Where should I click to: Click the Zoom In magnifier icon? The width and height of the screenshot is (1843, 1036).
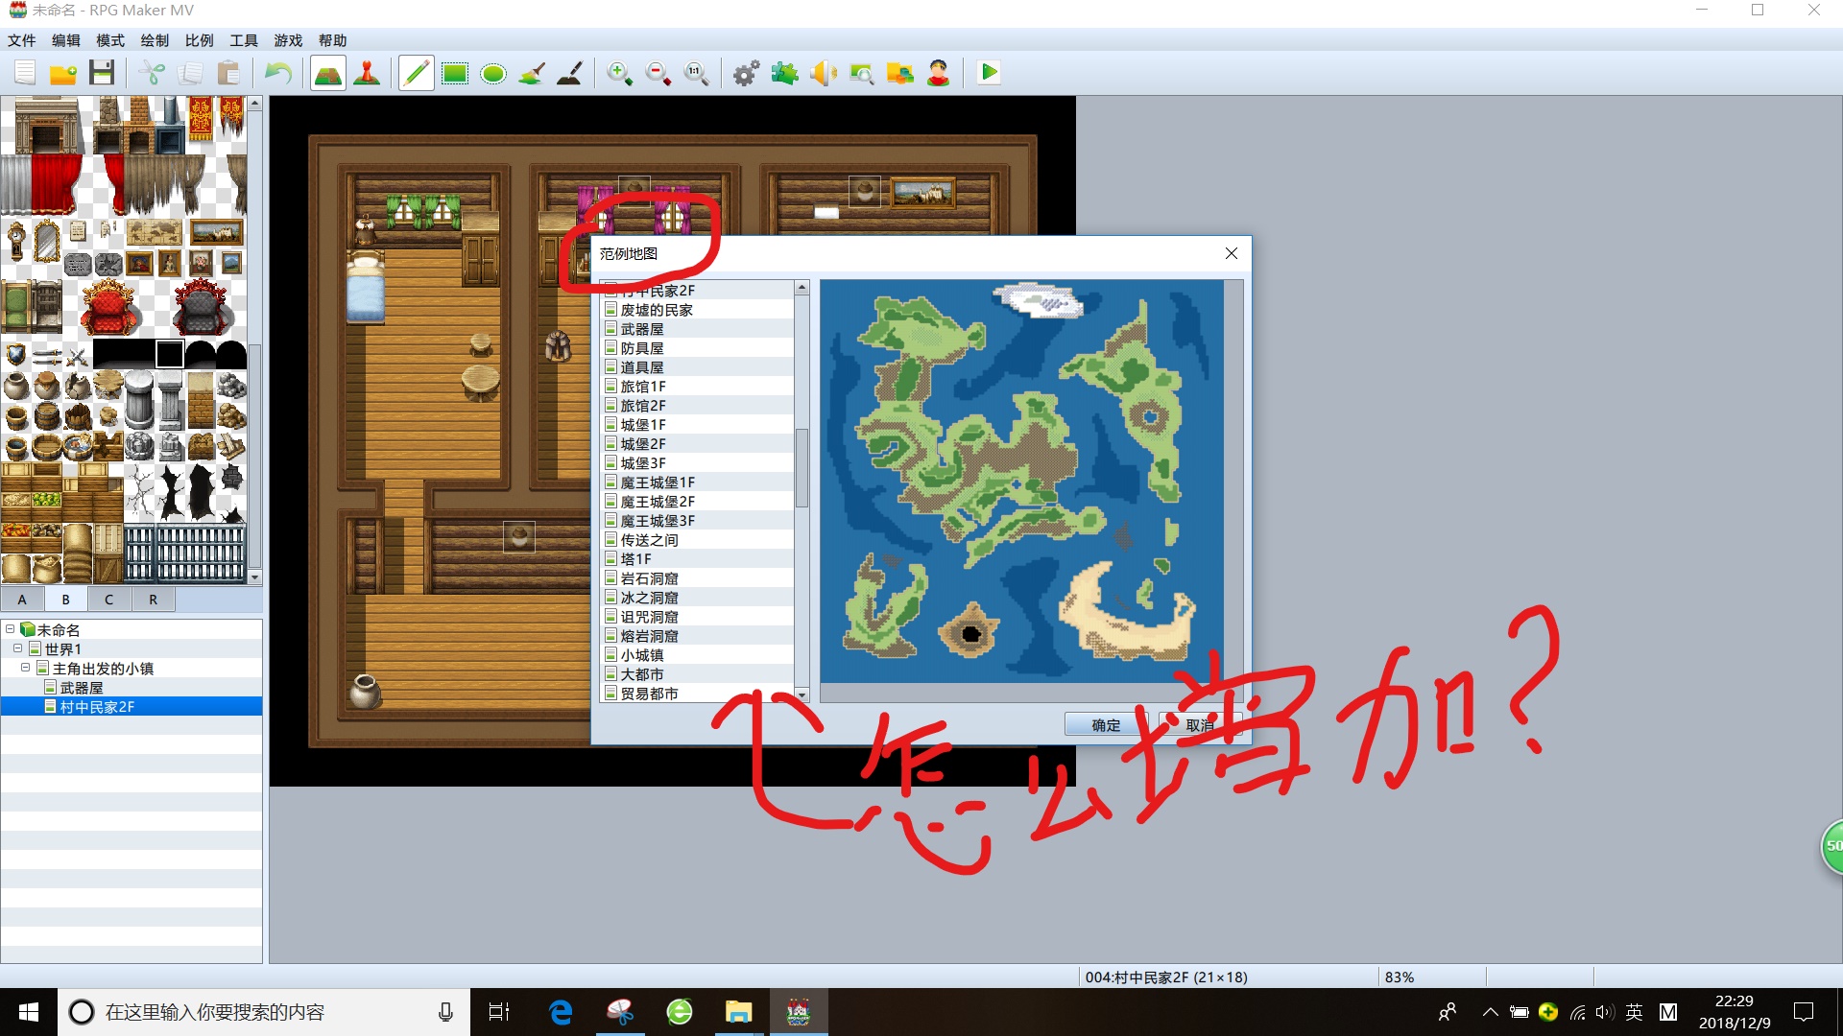(x=620, y=73)
